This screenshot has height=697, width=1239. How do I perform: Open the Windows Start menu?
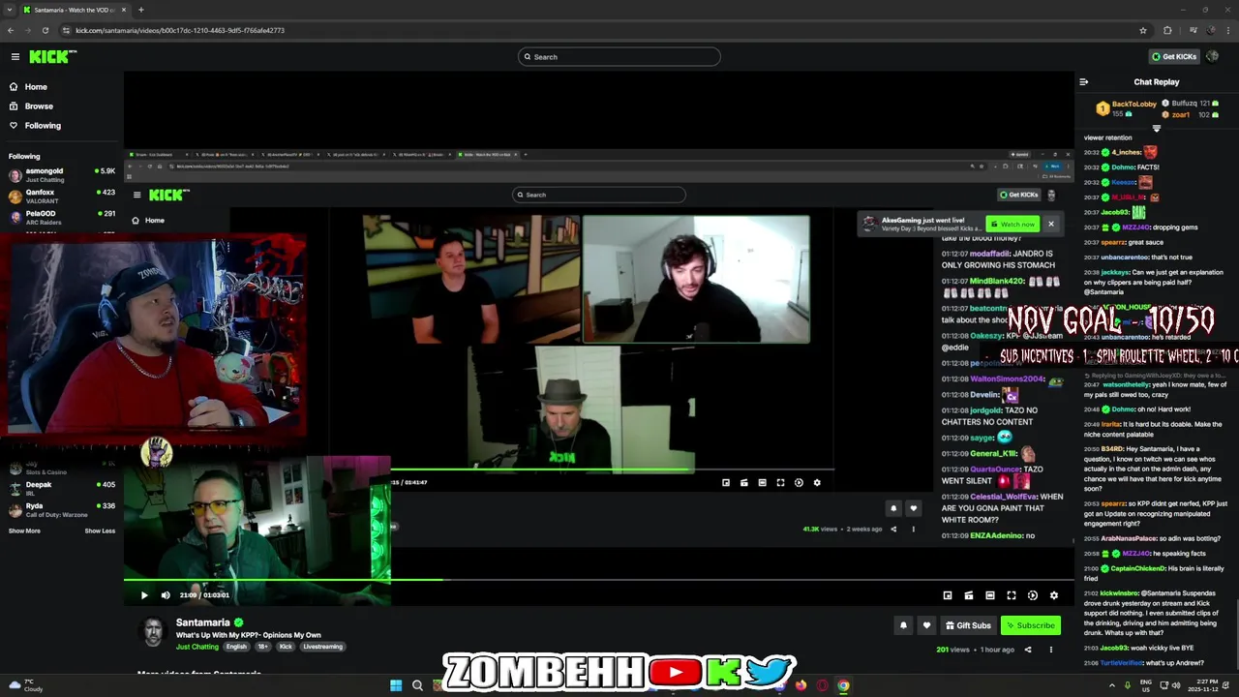point(396,685)
